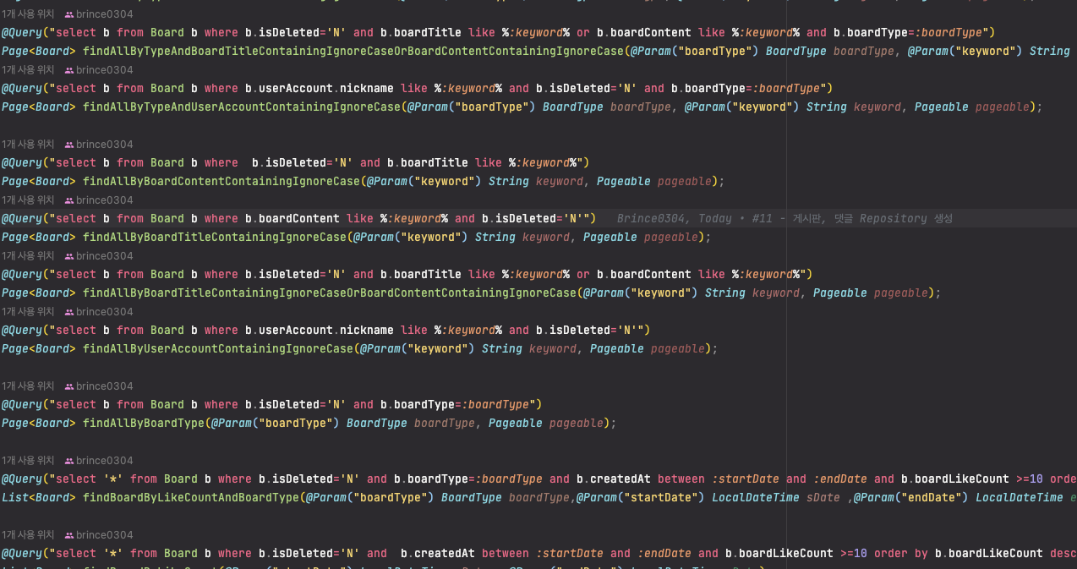Click author icon above findAllByBoardType query

pos(69,386)
